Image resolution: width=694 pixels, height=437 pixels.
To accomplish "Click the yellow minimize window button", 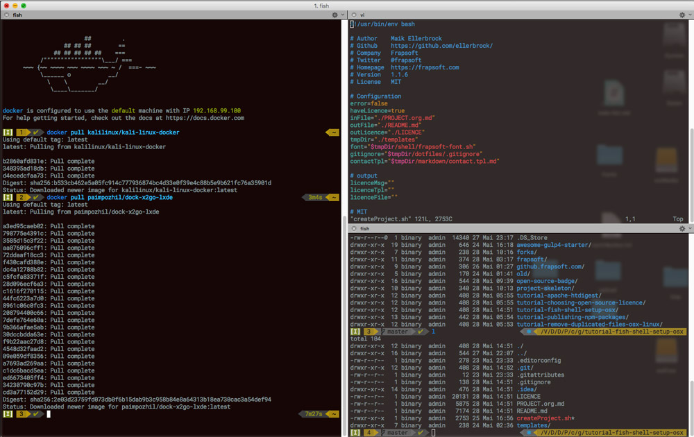I will pos(15,6).
